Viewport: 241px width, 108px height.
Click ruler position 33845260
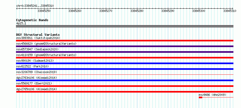pos(75,11)
